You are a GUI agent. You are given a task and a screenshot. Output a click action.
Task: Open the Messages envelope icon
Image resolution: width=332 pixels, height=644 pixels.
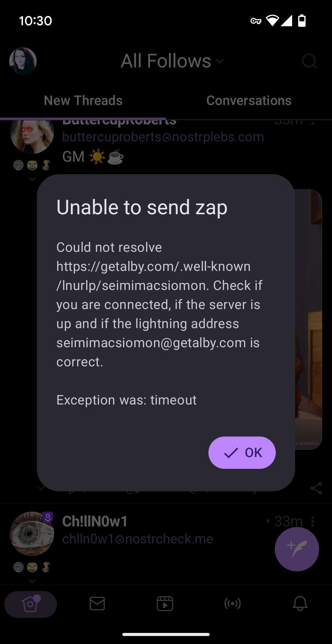97,604
